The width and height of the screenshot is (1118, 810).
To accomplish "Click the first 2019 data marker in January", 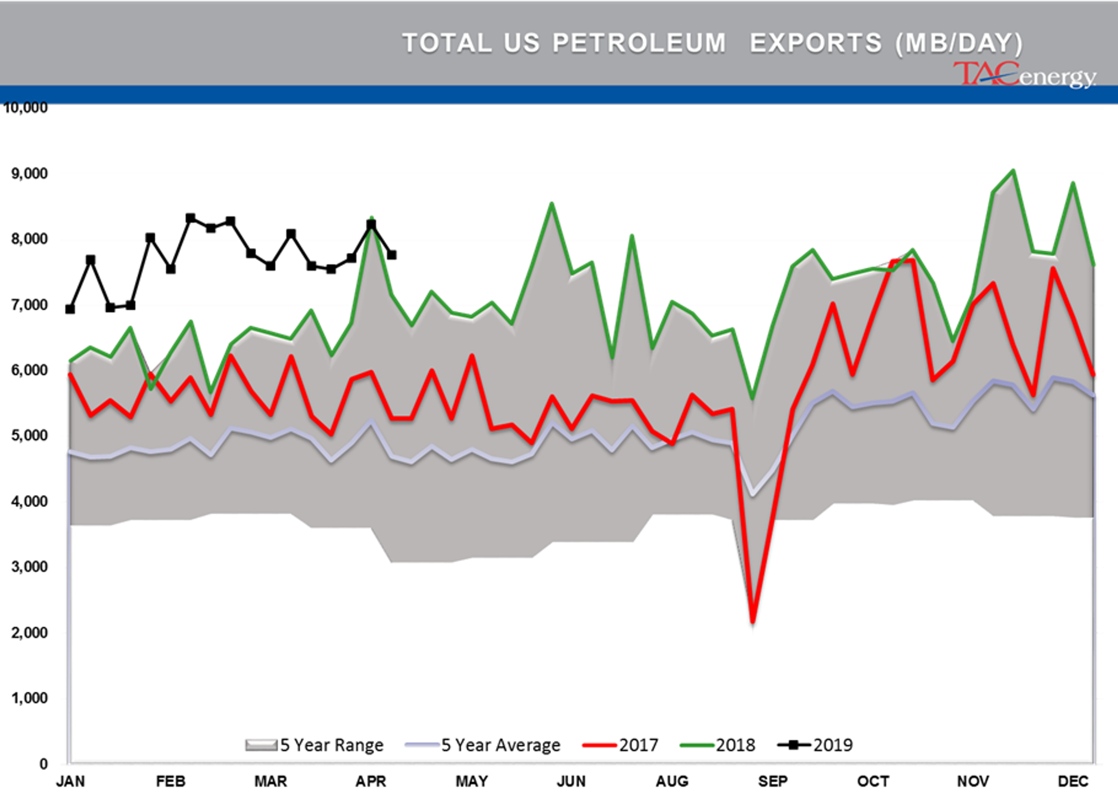I will tap(70, 309).
